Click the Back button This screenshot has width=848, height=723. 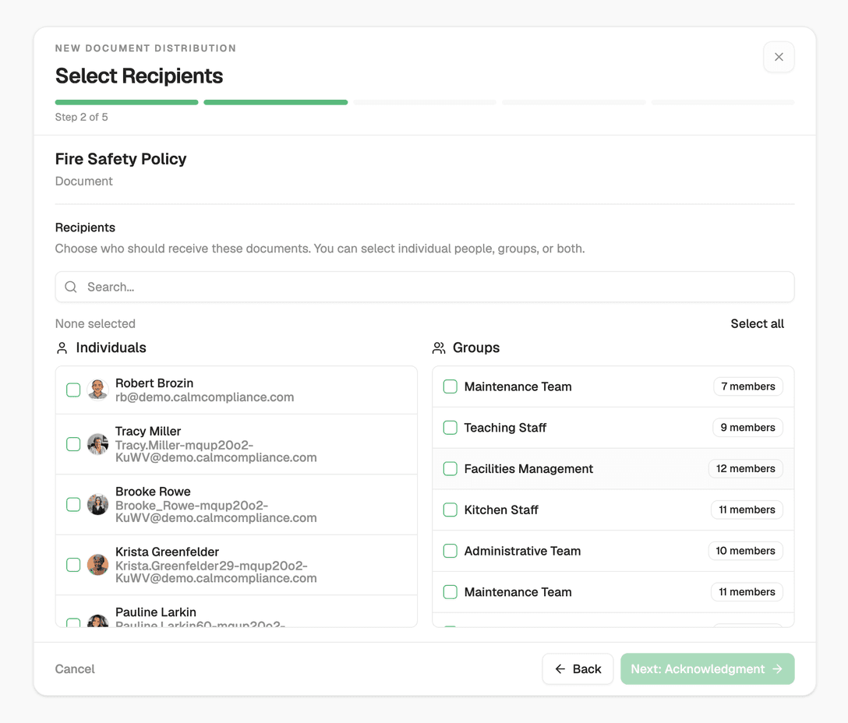tap(578, 669)
